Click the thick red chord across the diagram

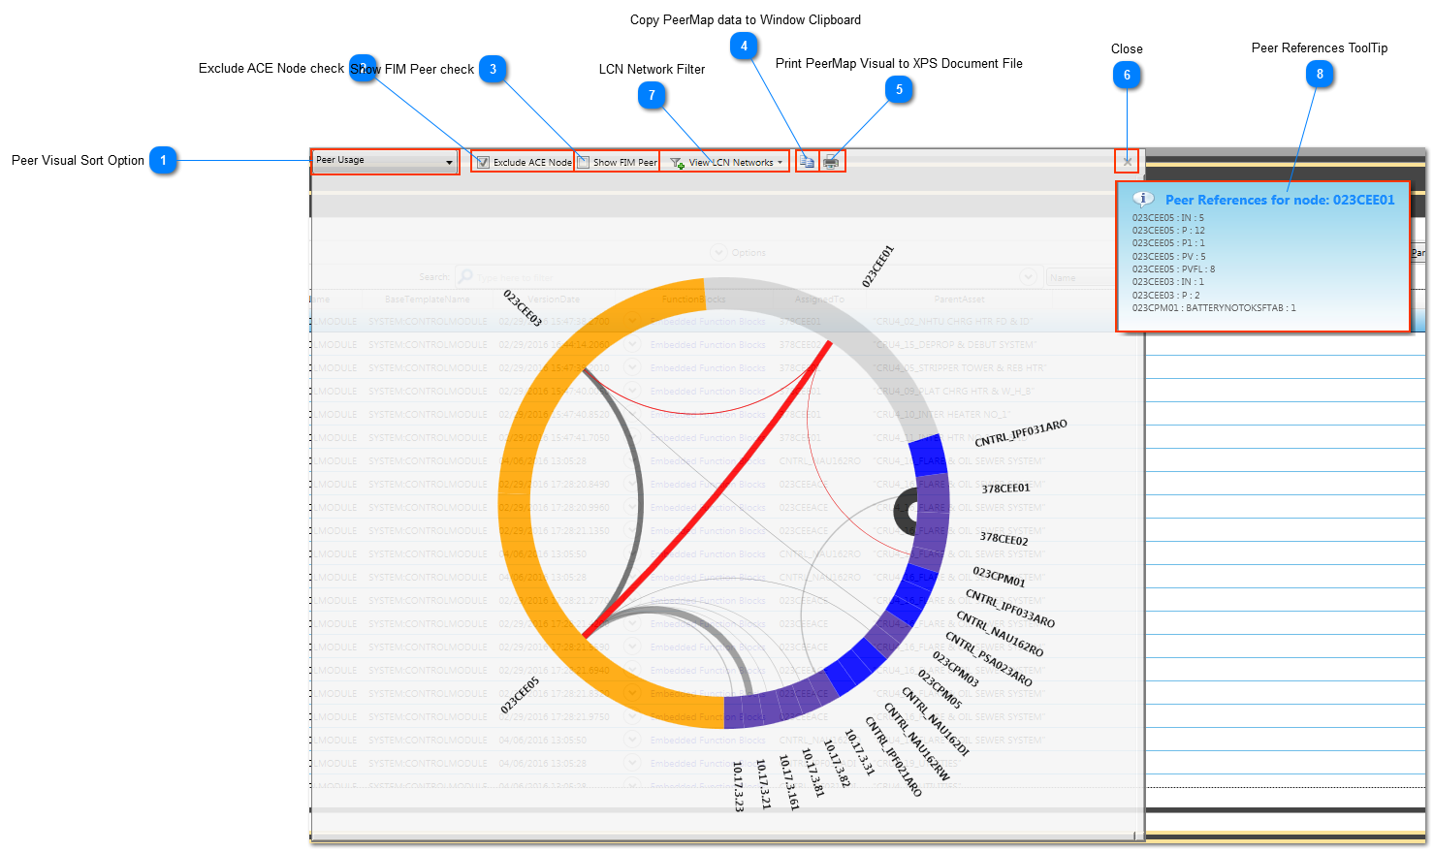pos(708,489)
